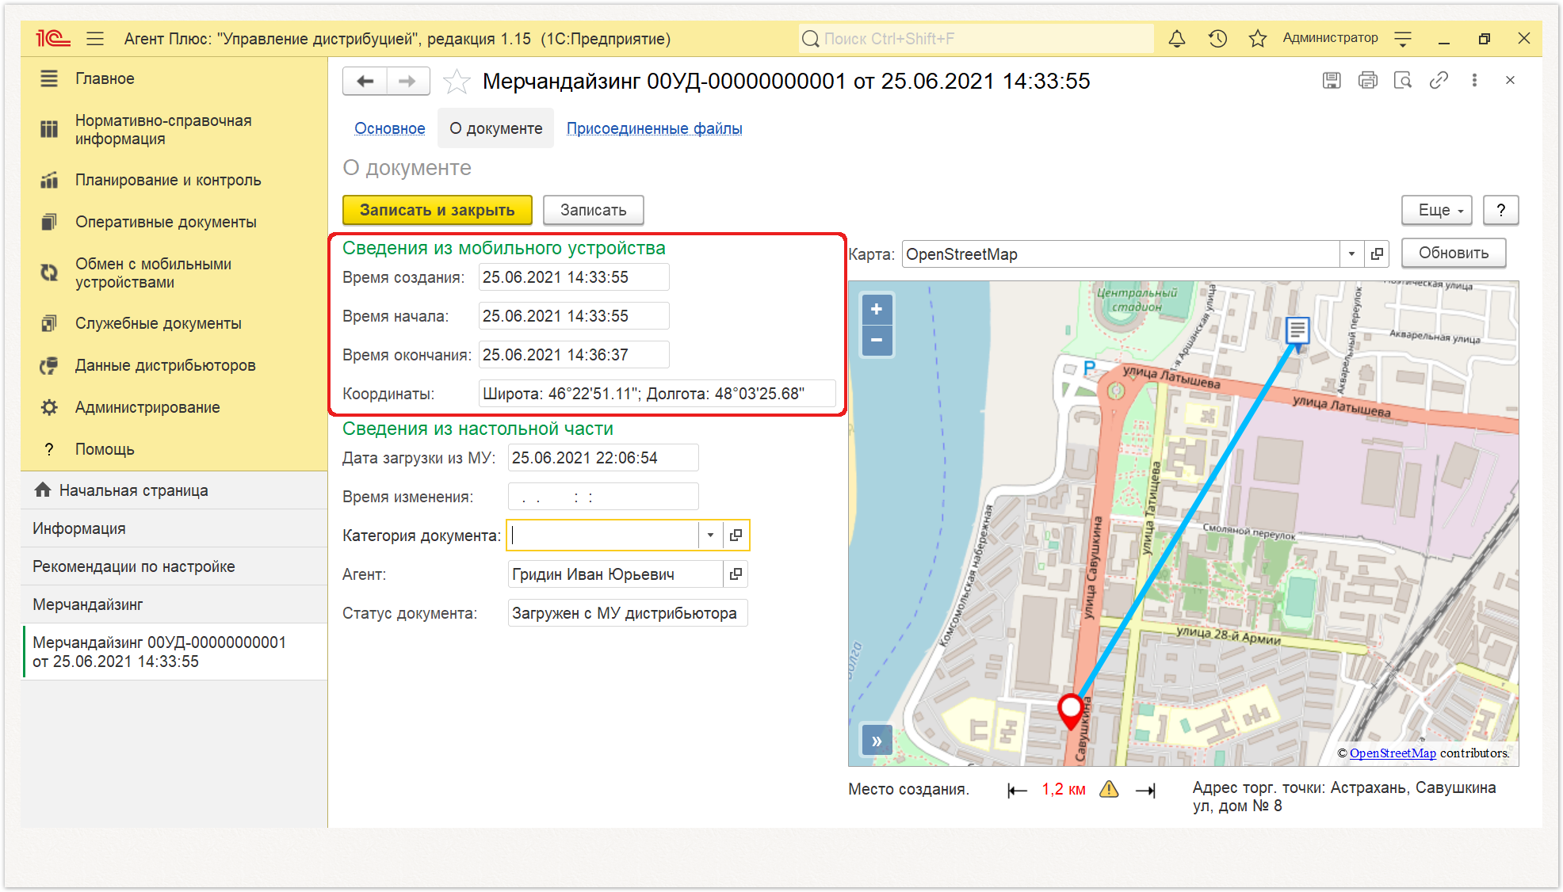Expand the Карта OpenStreetMap dropdown
The height and width of the screenshot is (892, 1563).
pyautogui.click(x=1351, y=254)
